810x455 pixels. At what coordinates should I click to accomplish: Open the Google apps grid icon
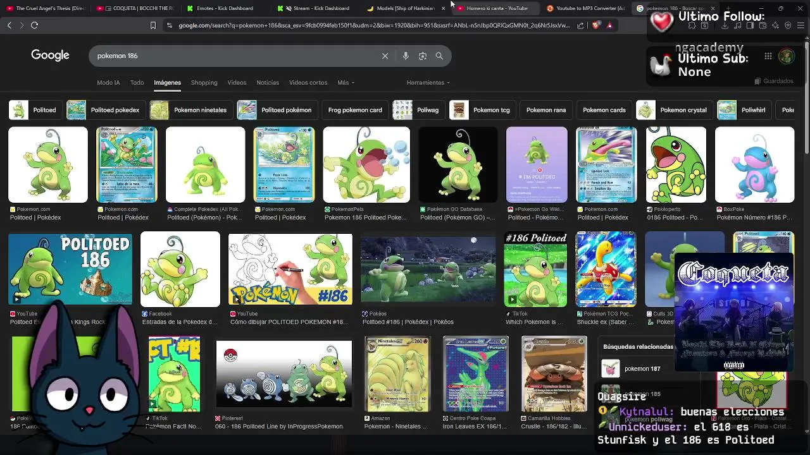[768, 56]
